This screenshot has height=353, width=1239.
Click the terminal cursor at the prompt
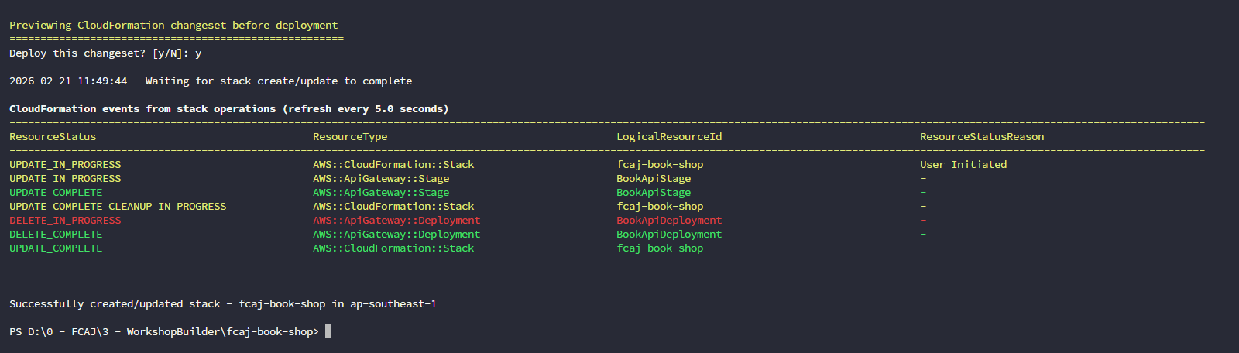pyautogui.click(x=328, y=331)
